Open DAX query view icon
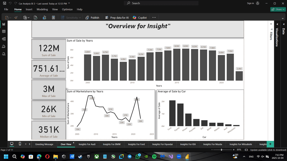 (4, 46)
